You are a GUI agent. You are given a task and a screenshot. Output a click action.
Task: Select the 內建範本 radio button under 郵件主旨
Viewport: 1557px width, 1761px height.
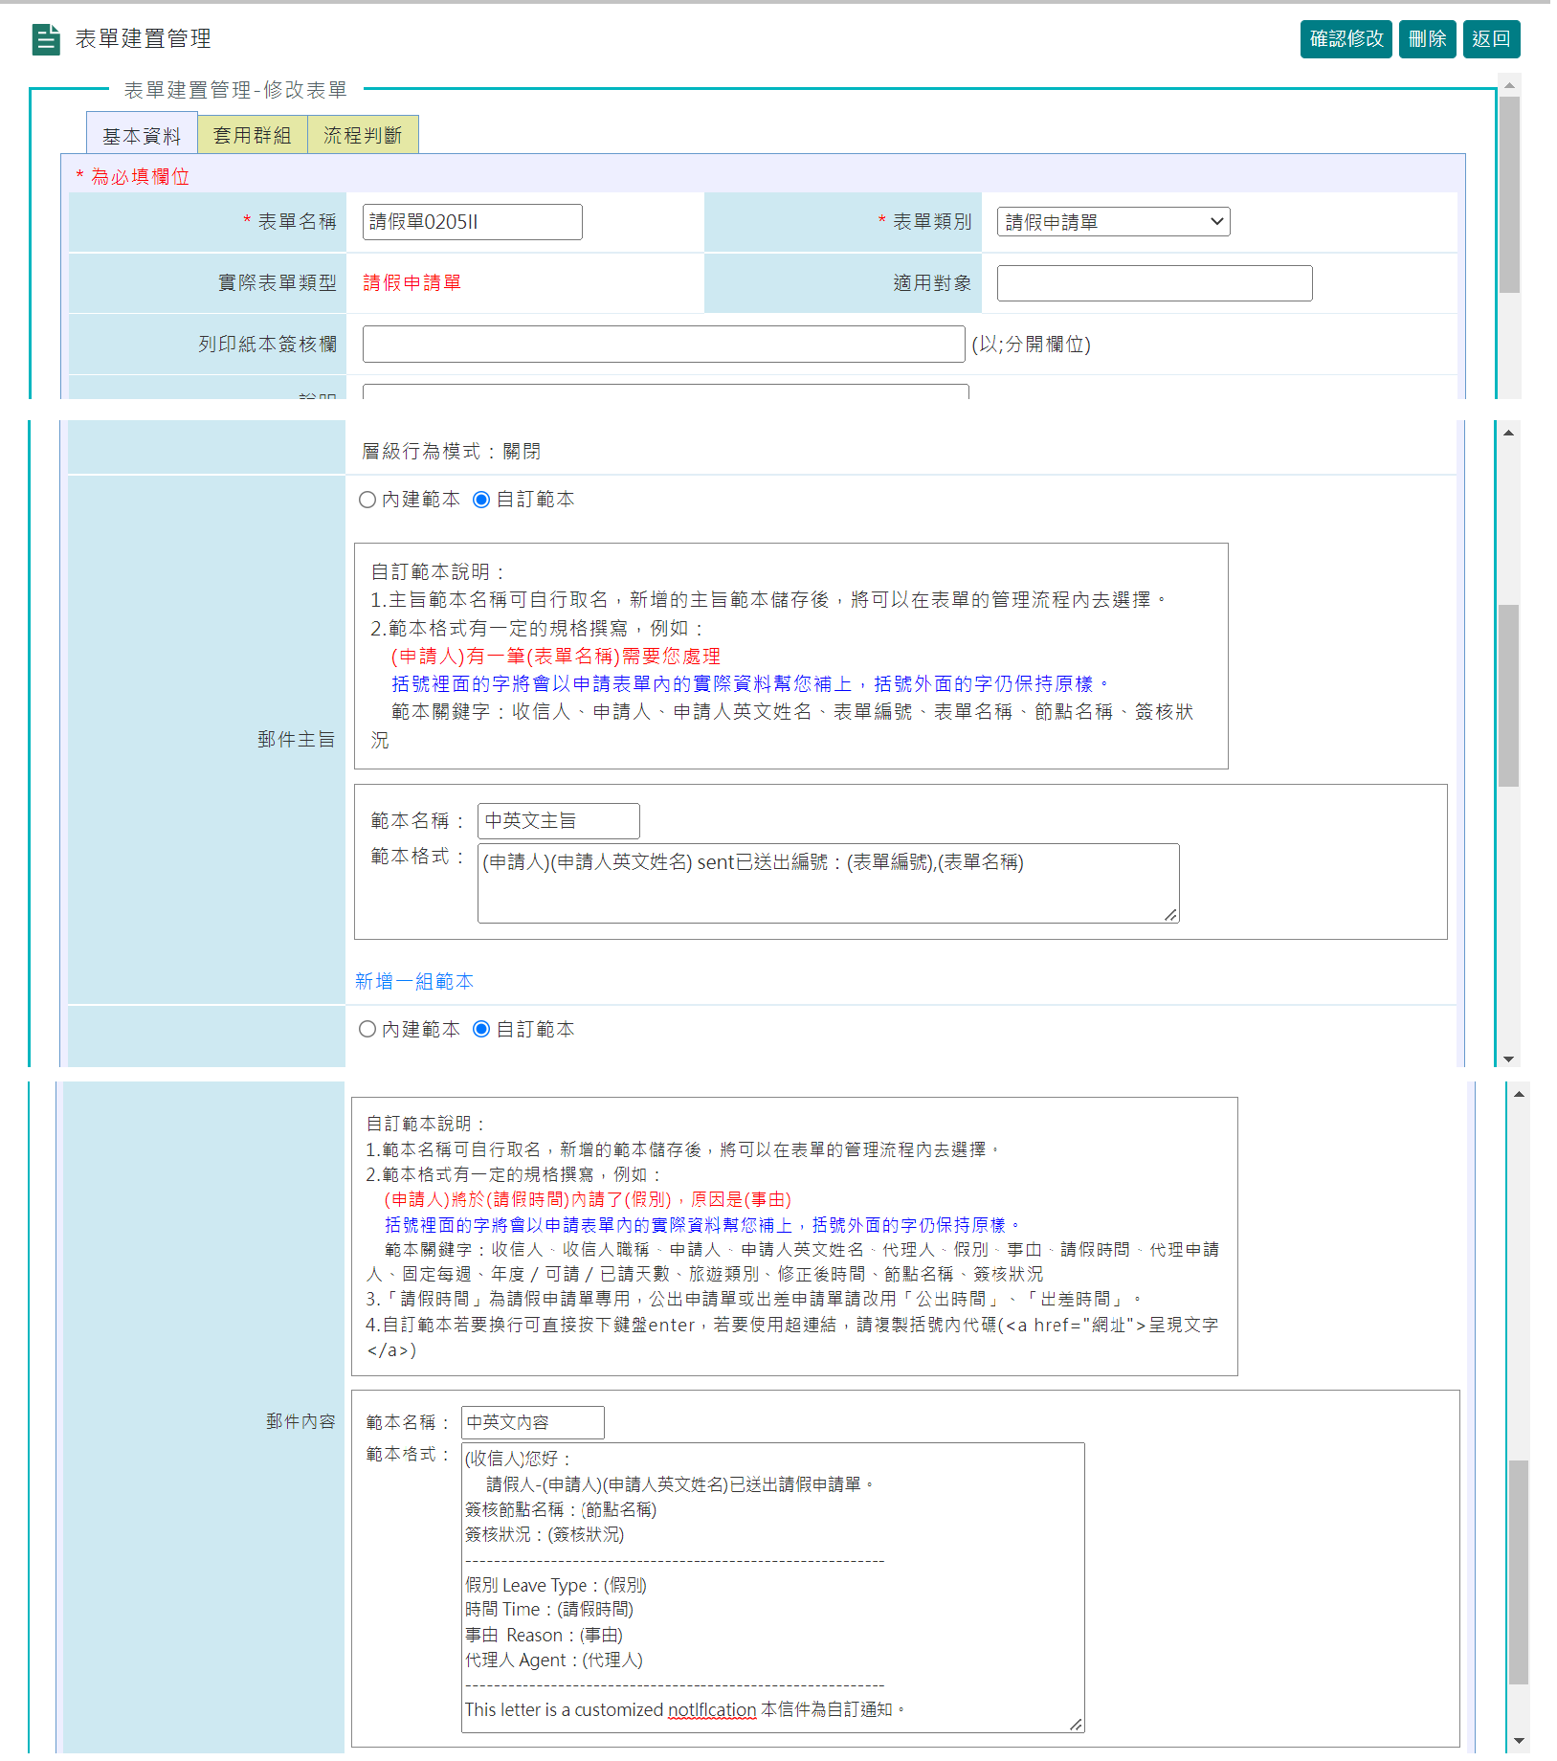click(x=367, y=499)
